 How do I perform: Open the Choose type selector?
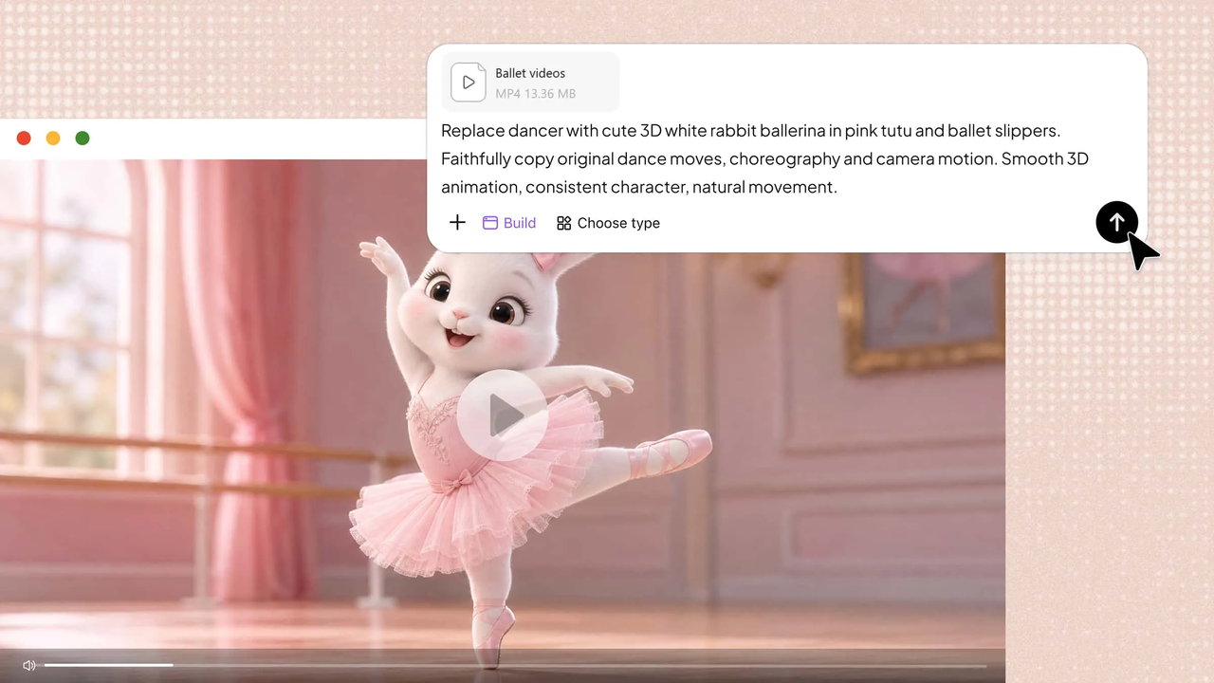click(608, 223)
